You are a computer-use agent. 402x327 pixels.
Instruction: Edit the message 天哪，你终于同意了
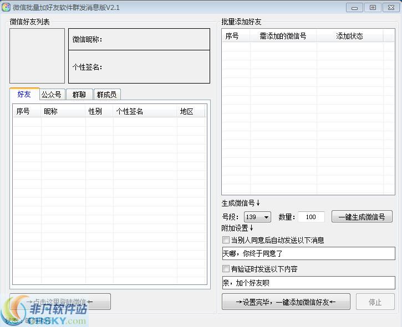coord(308,253)
